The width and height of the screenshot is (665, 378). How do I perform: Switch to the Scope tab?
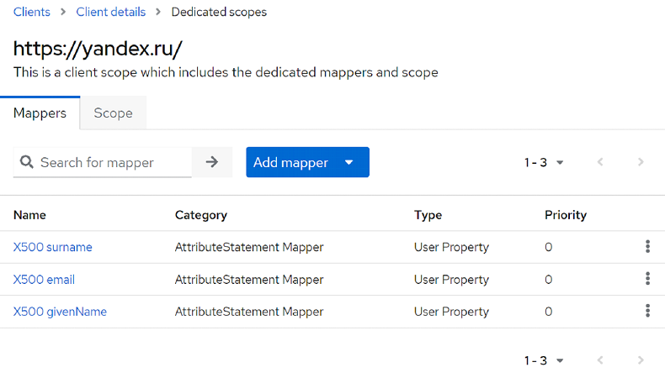(x=113, y=113)
